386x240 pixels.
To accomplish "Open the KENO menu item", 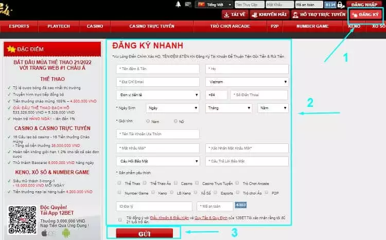I will pos(354,26).
